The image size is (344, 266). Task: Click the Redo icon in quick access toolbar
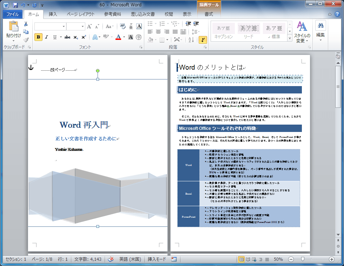click(x=34, y=5)
